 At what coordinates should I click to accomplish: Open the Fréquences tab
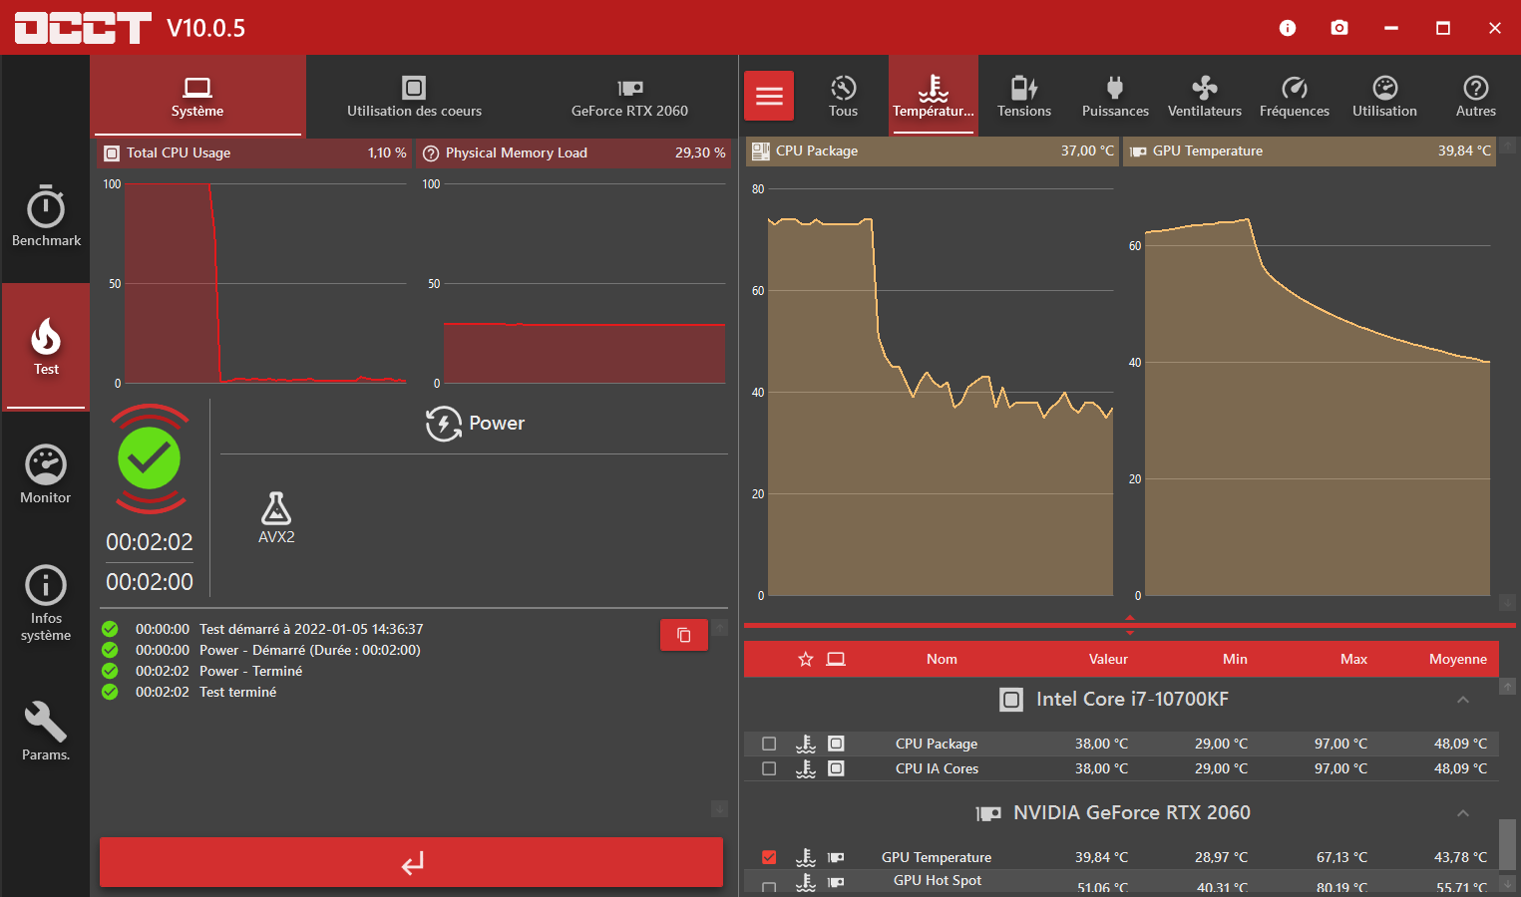click(x=1295, y=96)
